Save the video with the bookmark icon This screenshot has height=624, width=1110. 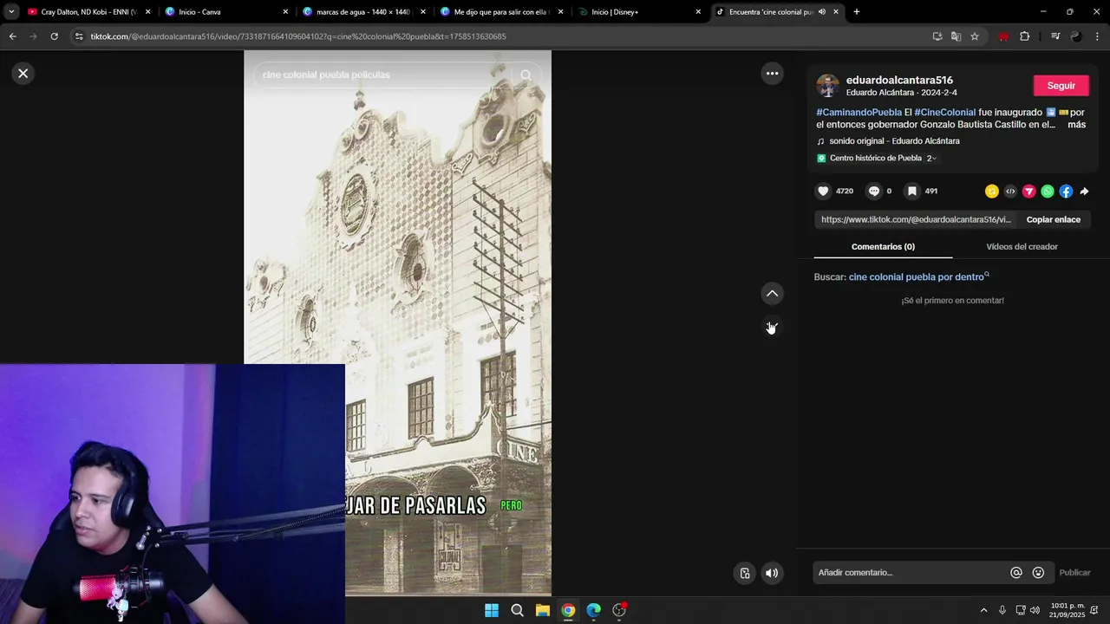(x=911, y=192)
